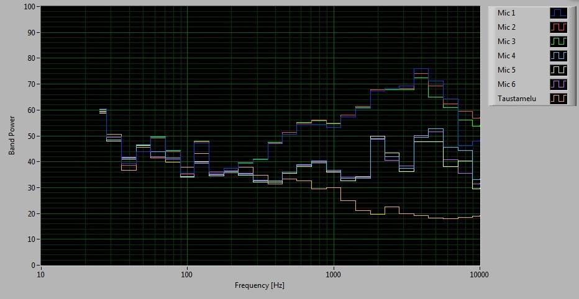Click the Mic 1 plot style icon
This screenshot has width=579, height=299.
[x=558, y=13]
